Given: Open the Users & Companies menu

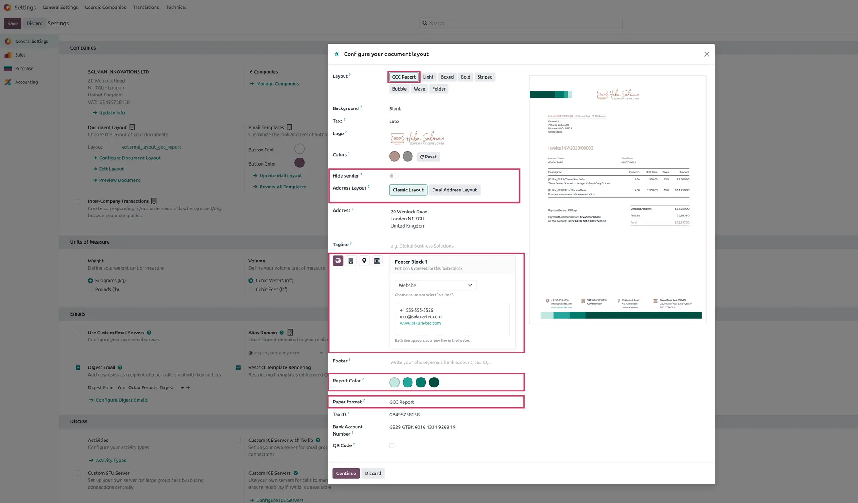Looking at the screenshot, I should (x=105, y=7).
